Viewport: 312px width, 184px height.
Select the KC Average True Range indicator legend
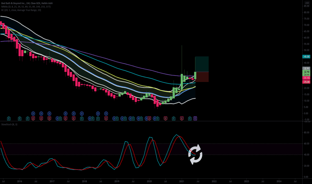coord(21,10)
